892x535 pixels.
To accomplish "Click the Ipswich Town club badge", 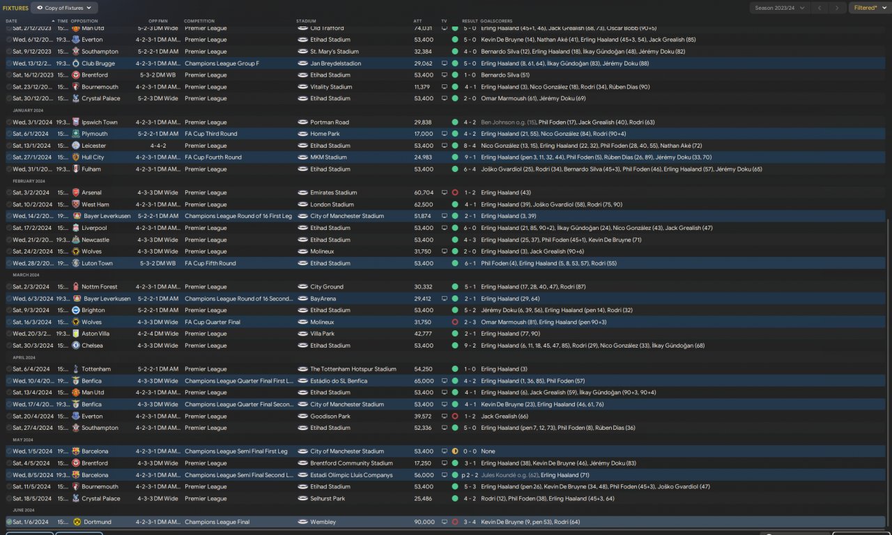I will click(75, 122).
